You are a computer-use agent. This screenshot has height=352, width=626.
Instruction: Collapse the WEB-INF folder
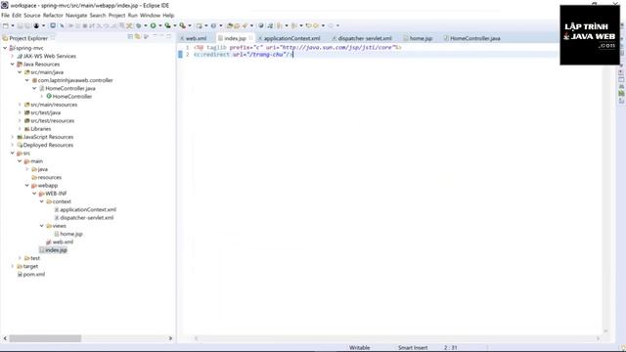(34, 194)
